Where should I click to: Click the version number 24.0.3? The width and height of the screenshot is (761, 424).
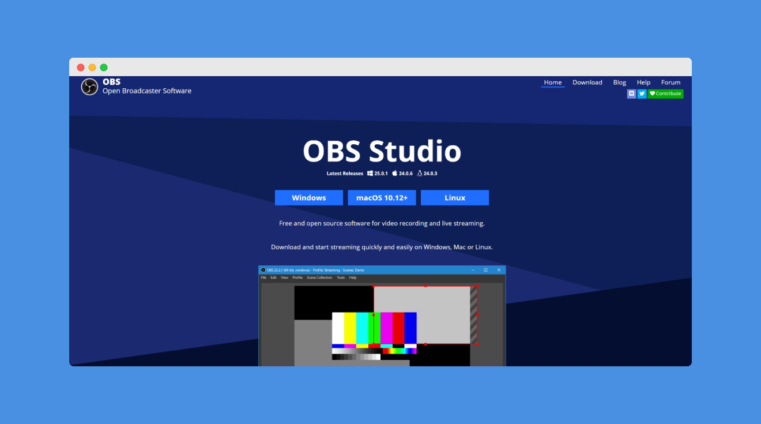431,174
